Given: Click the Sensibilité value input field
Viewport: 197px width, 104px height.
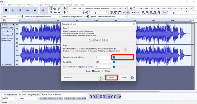Looking at the screenshot, I should tap(103, 62).
